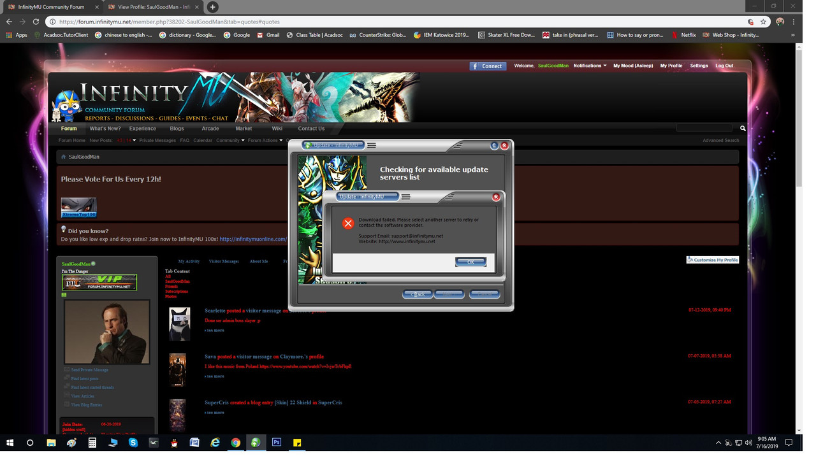The image size is (816, 456).
Task: Open the hamburger menu of the error dialog
Action: (x=405, y=197)
